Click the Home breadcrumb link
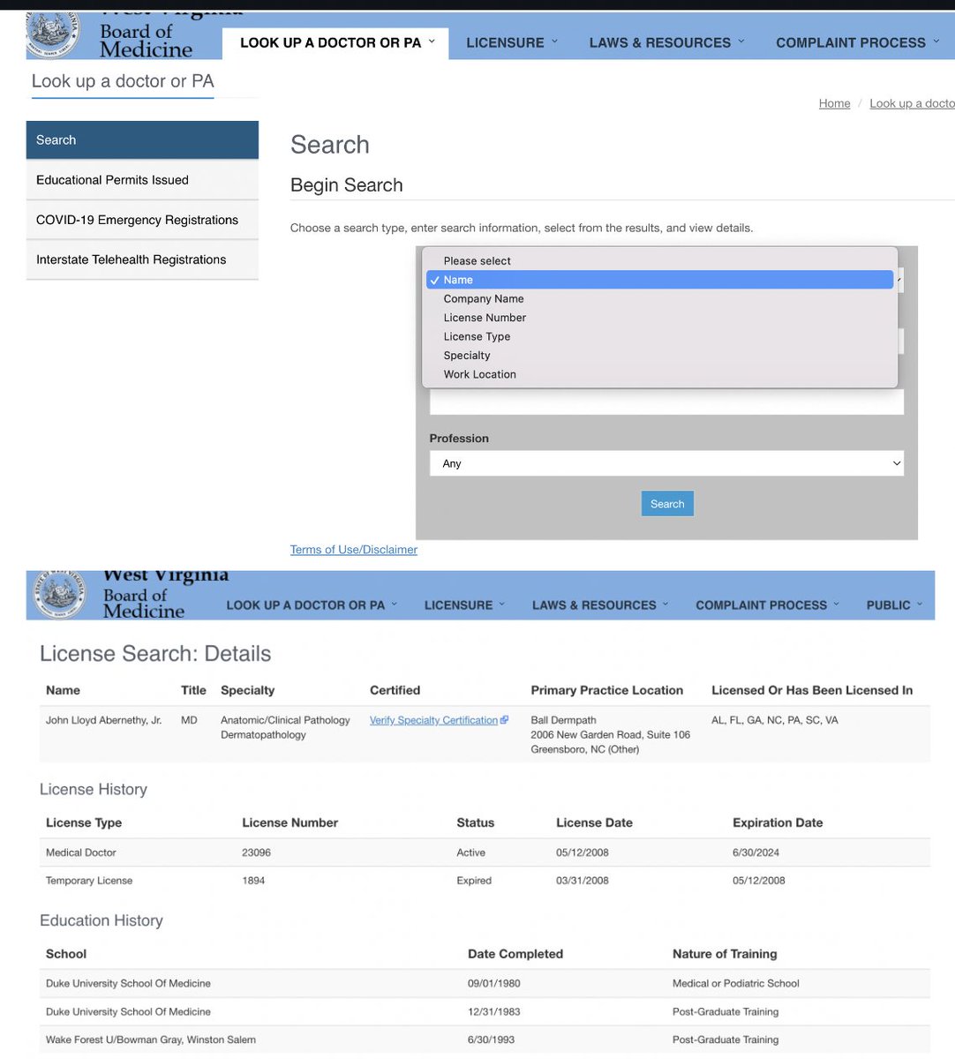955x1059 pixels. (x=833, y=103)
